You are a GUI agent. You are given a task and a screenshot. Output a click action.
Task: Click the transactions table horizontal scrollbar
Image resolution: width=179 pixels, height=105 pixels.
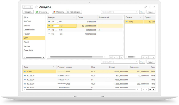tap(59, 89)
